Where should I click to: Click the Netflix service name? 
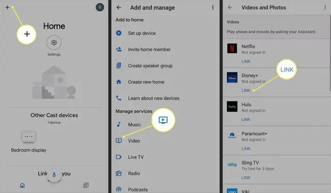[249, 46]
